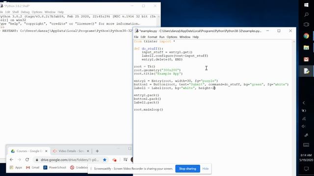Screen dimensions: 314x176
Task: Hide the Screencastify sharing bar
Action: click(x=206, y=169)
